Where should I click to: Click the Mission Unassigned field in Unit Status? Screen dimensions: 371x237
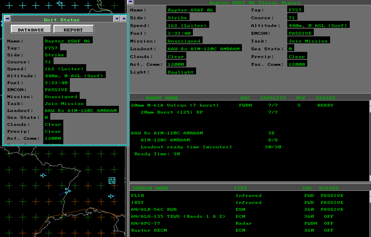pos(61,97)
